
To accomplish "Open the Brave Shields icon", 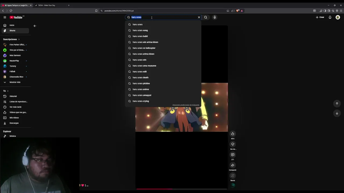I will 238,11.
